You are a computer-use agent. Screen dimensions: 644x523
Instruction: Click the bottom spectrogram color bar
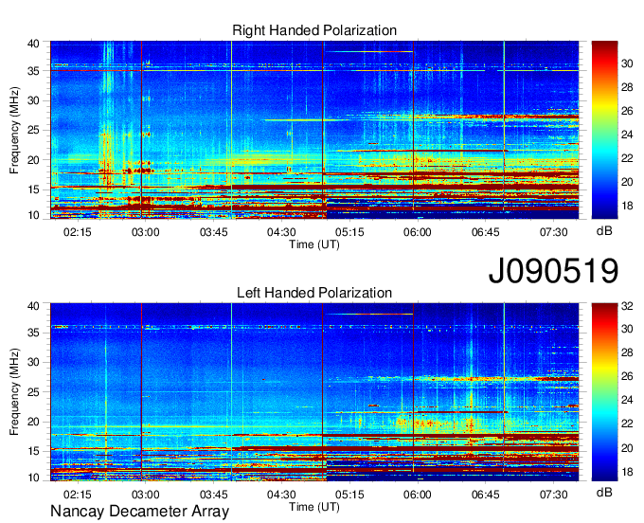[604, 392]
